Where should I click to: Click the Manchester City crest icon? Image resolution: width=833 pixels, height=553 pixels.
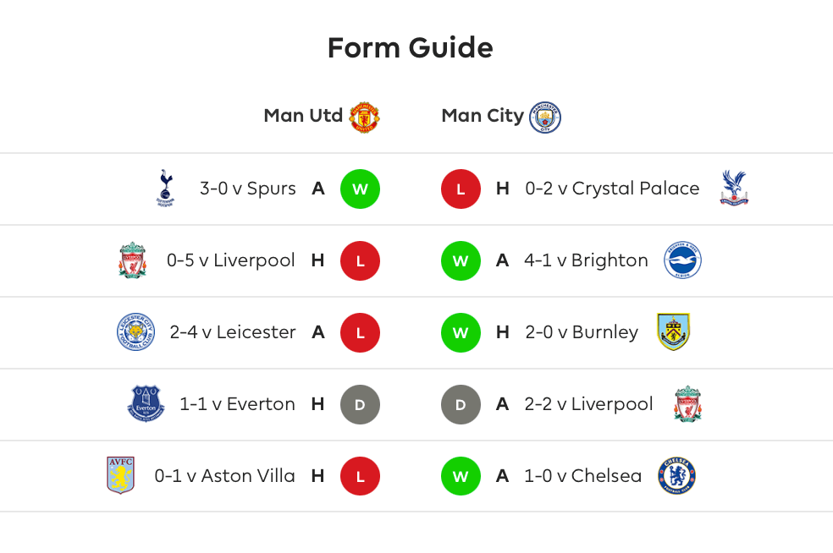point(544,117)
